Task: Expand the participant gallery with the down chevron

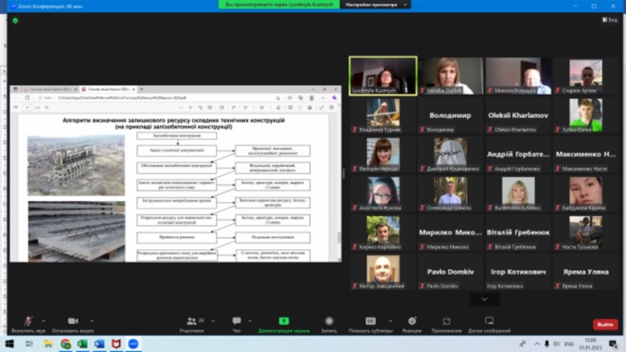Action: point(484,299)
